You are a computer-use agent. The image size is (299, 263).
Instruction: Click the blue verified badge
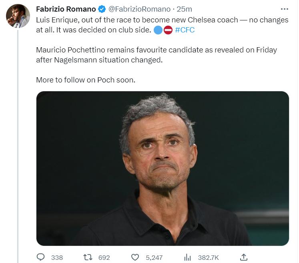point(102,9)
